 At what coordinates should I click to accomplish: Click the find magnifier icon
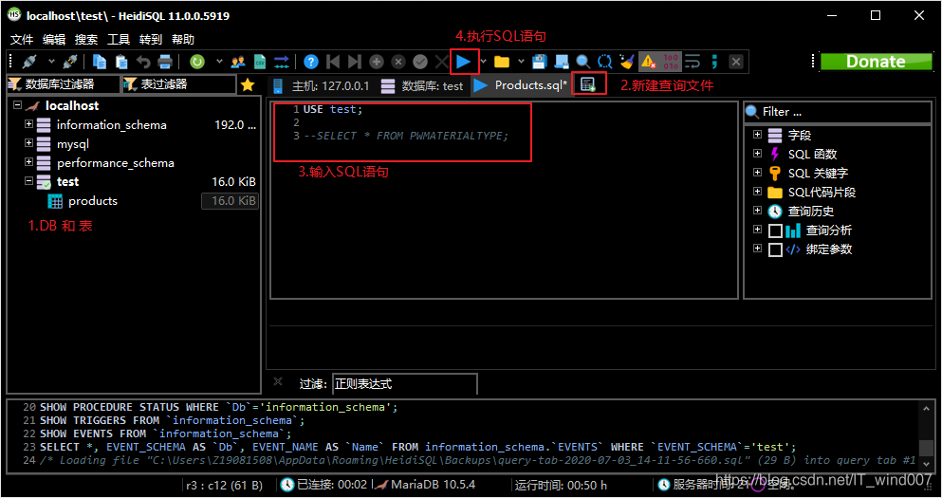click(x=582, y=62)
